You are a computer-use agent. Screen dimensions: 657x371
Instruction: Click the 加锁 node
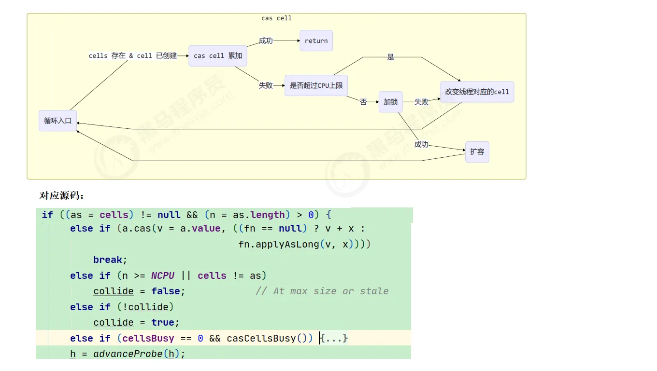coord(390,102)
